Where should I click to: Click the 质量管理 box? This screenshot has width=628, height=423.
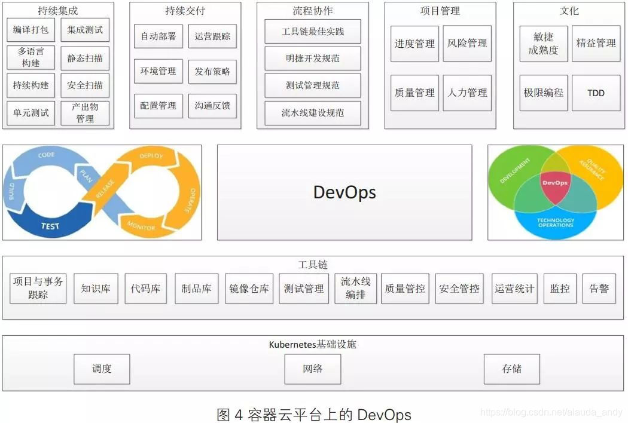coord(414,93)
